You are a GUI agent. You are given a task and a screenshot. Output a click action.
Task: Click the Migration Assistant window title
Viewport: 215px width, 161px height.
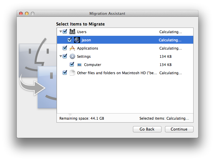[107, 13]
